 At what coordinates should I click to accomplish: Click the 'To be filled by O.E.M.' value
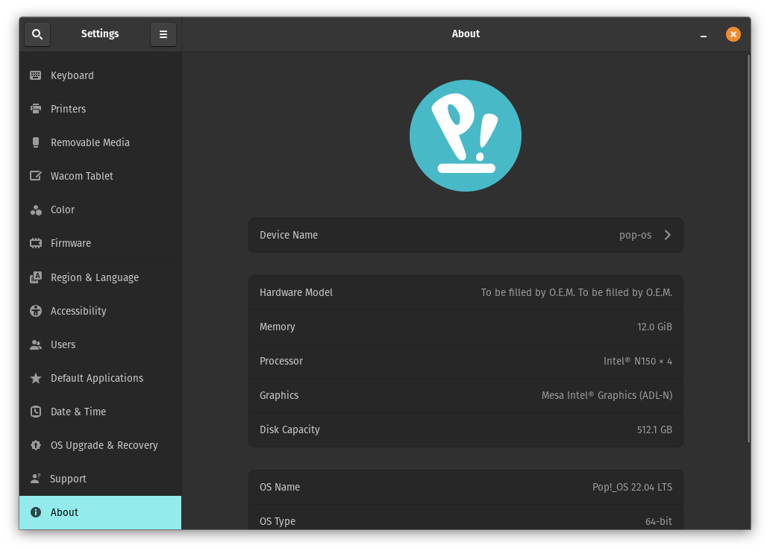tap(577, 292)
